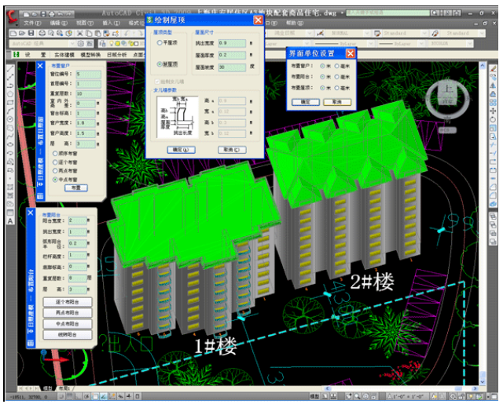This screenshot has width=503, height=404.
Task: Open the 插入(I) menu
Action: click(x=111, y=23)
